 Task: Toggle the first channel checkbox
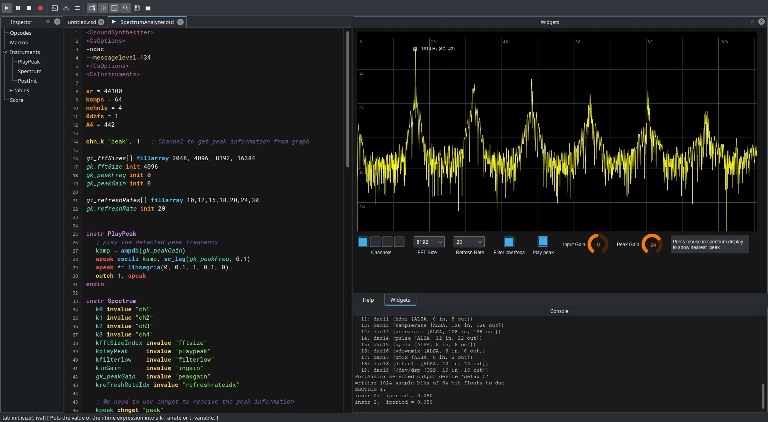[x=363, y=242]
